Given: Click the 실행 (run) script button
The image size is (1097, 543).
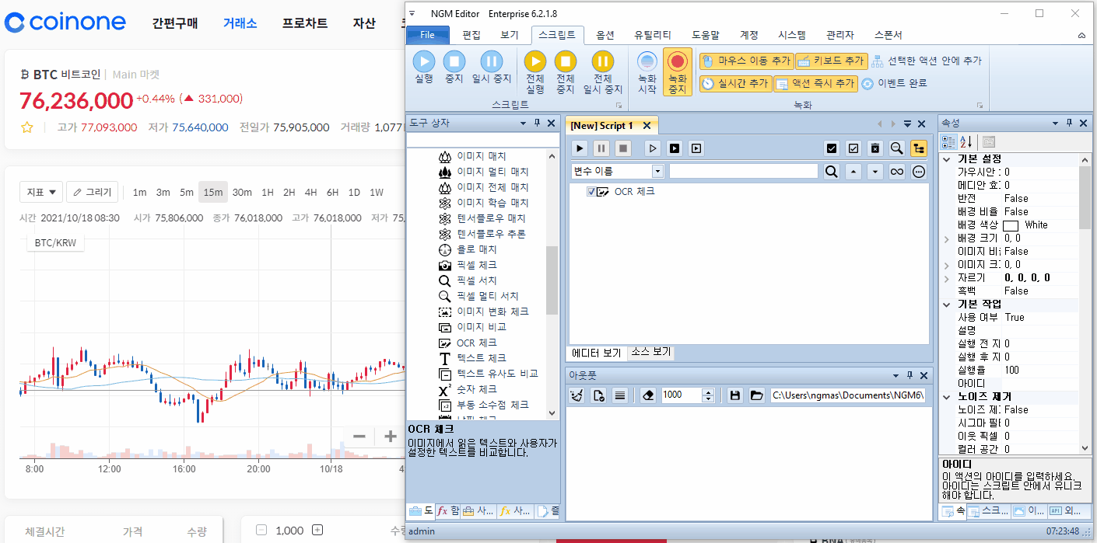Looking at the screenshot, I should 424,67.
